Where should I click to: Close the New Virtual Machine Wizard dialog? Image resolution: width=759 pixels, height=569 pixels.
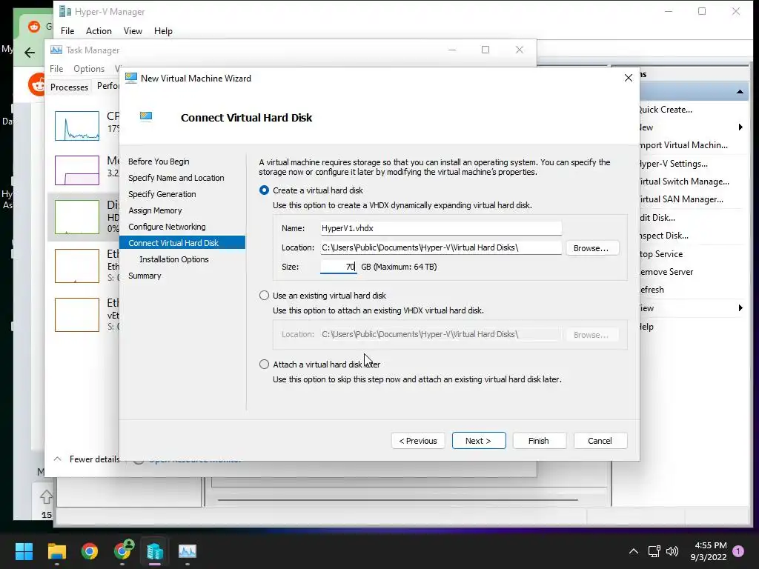[628, 78]
